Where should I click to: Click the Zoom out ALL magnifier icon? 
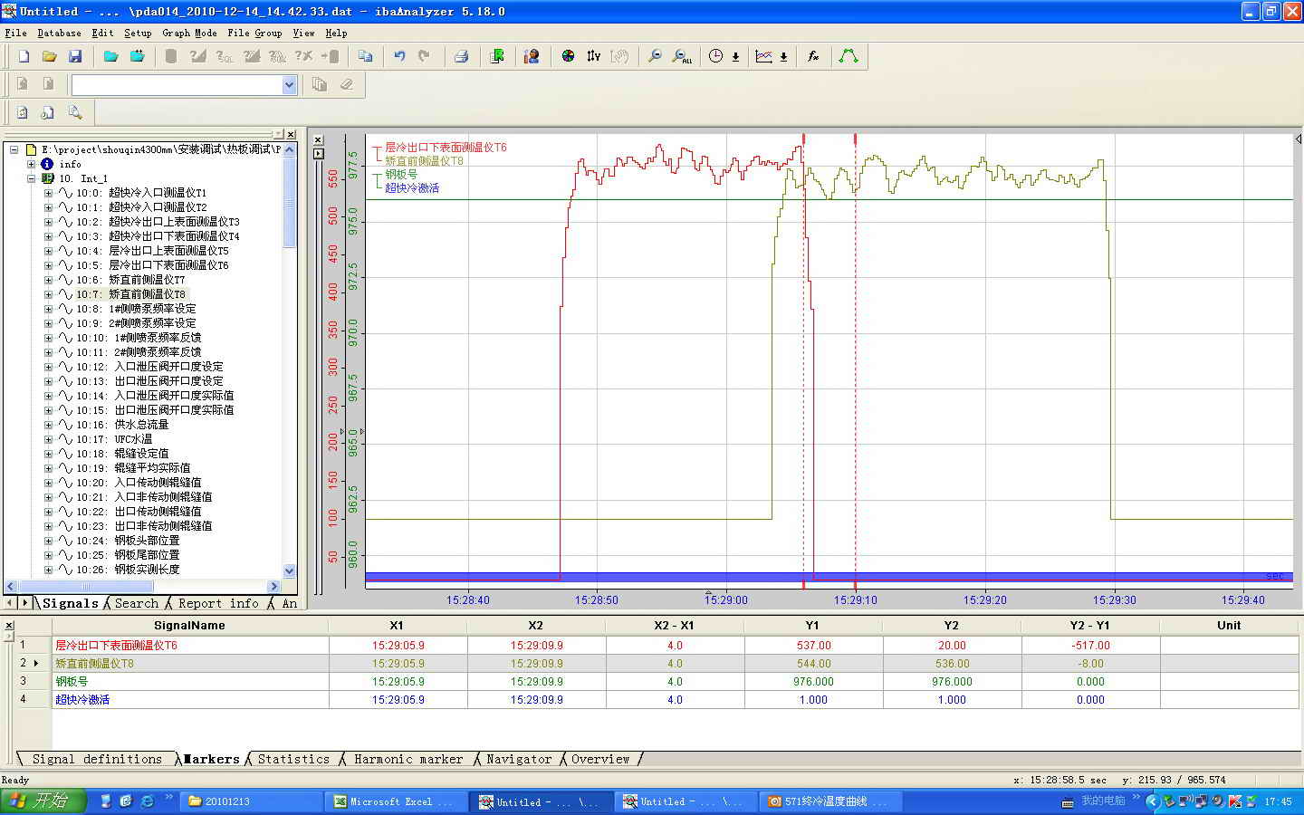click(682, 56)
